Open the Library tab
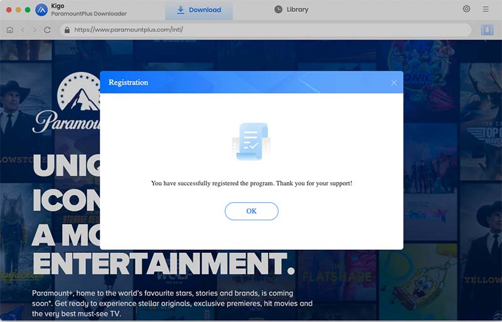Image resolution: width=502 pixels, height=322 pixels. point(291,9)
